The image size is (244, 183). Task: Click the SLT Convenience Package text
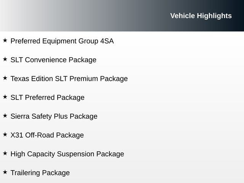click(53, 60)
